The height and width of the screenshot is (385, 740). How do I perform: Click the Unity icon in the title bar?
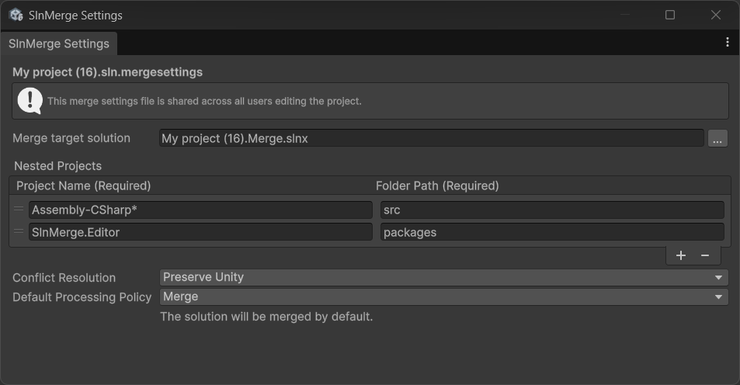[x=16, y=15]
